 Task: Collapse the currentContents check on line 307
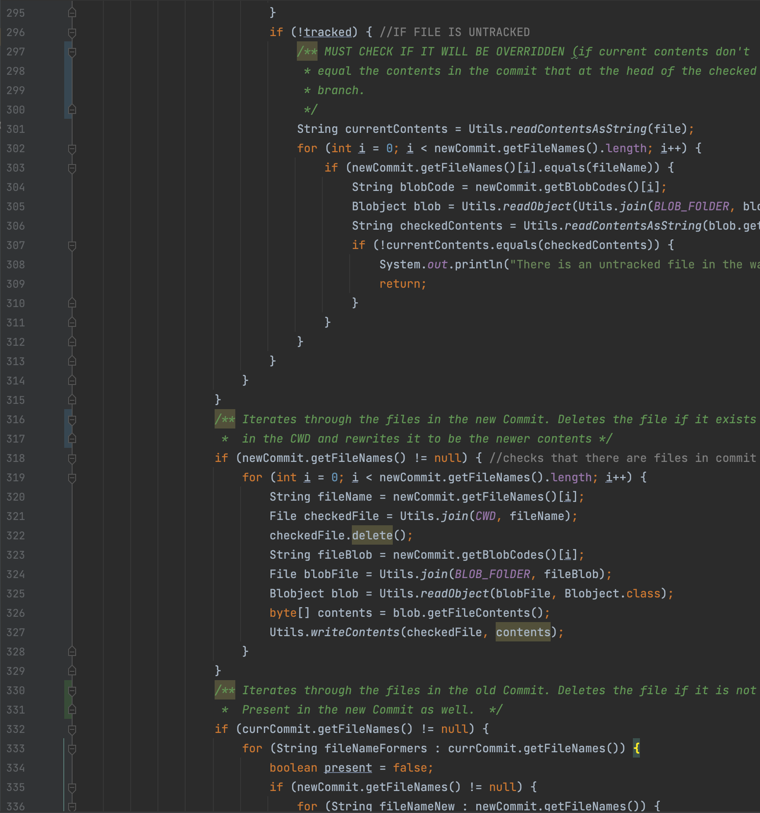coord(72,245)
